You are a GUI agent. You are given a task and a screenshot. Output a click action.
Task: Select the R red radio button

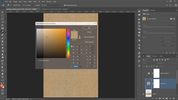(x=72, y=56)
